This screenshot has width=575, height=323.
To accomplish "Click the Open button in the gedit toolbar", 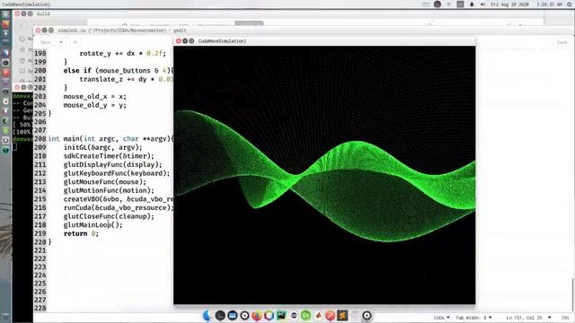I will tap(46, 42).
